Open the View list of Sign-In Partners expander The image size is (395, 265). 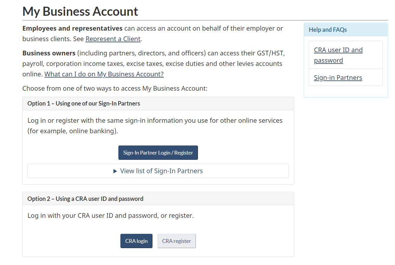(161, 171)
